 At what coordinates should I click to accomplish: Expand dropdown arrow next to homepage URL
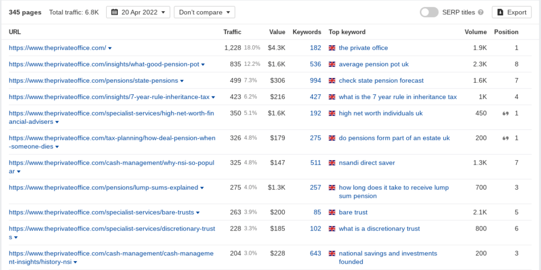point(110,48)
